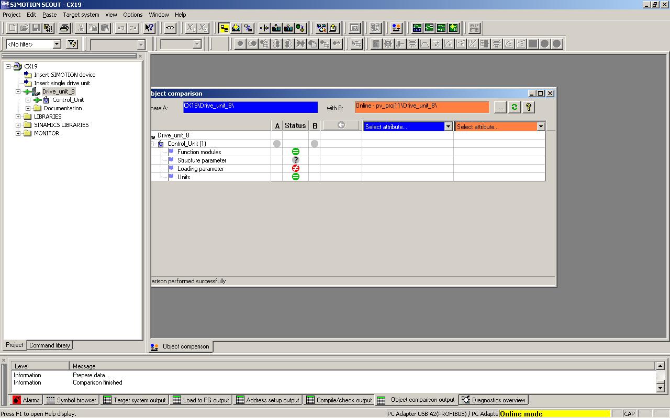
Task: Click the Save project floppy icon
Action: tap(36, 28)
